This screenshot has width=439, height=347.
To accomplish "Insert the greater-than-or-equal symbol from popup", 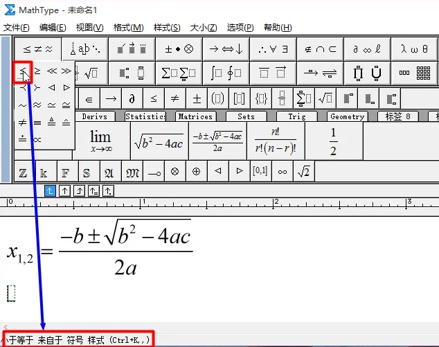I will [x=37, y=71].
